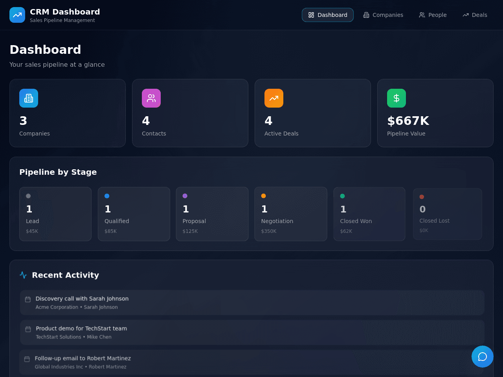Click the Sales Pipeline Management subtitle
This screenshot has width=503, height=377.
coord(62,20)
